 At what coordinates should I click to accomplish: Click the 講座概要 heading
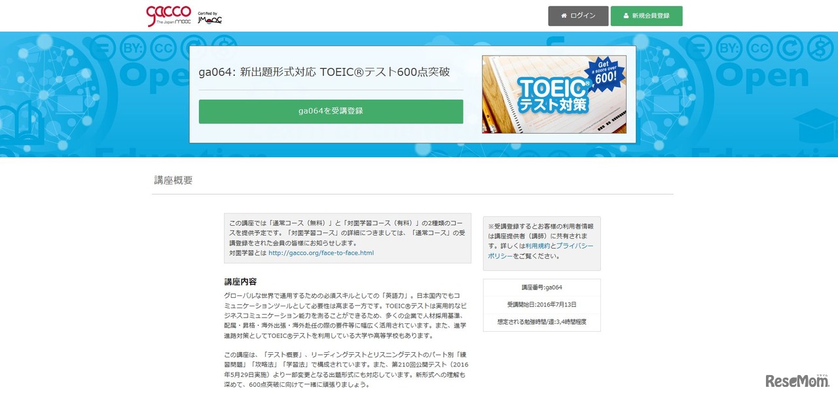(x=173, y=181)
